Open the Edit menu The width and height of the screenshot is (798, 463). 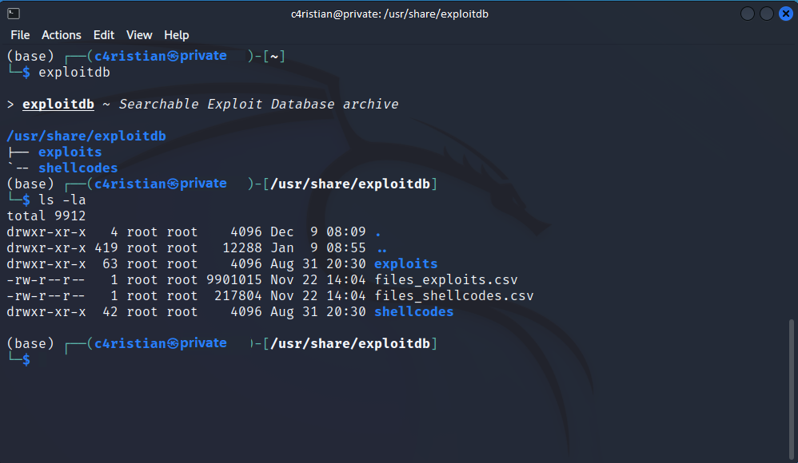(104, 35)
